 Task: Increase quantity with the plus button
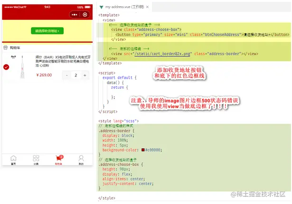tap(85, 75)
